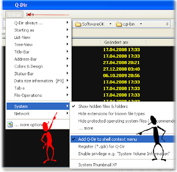This screenshot has width=177, height=172.
Task: Toggle 'Hide protected operating system files'
Action: [x=123, y=121]
